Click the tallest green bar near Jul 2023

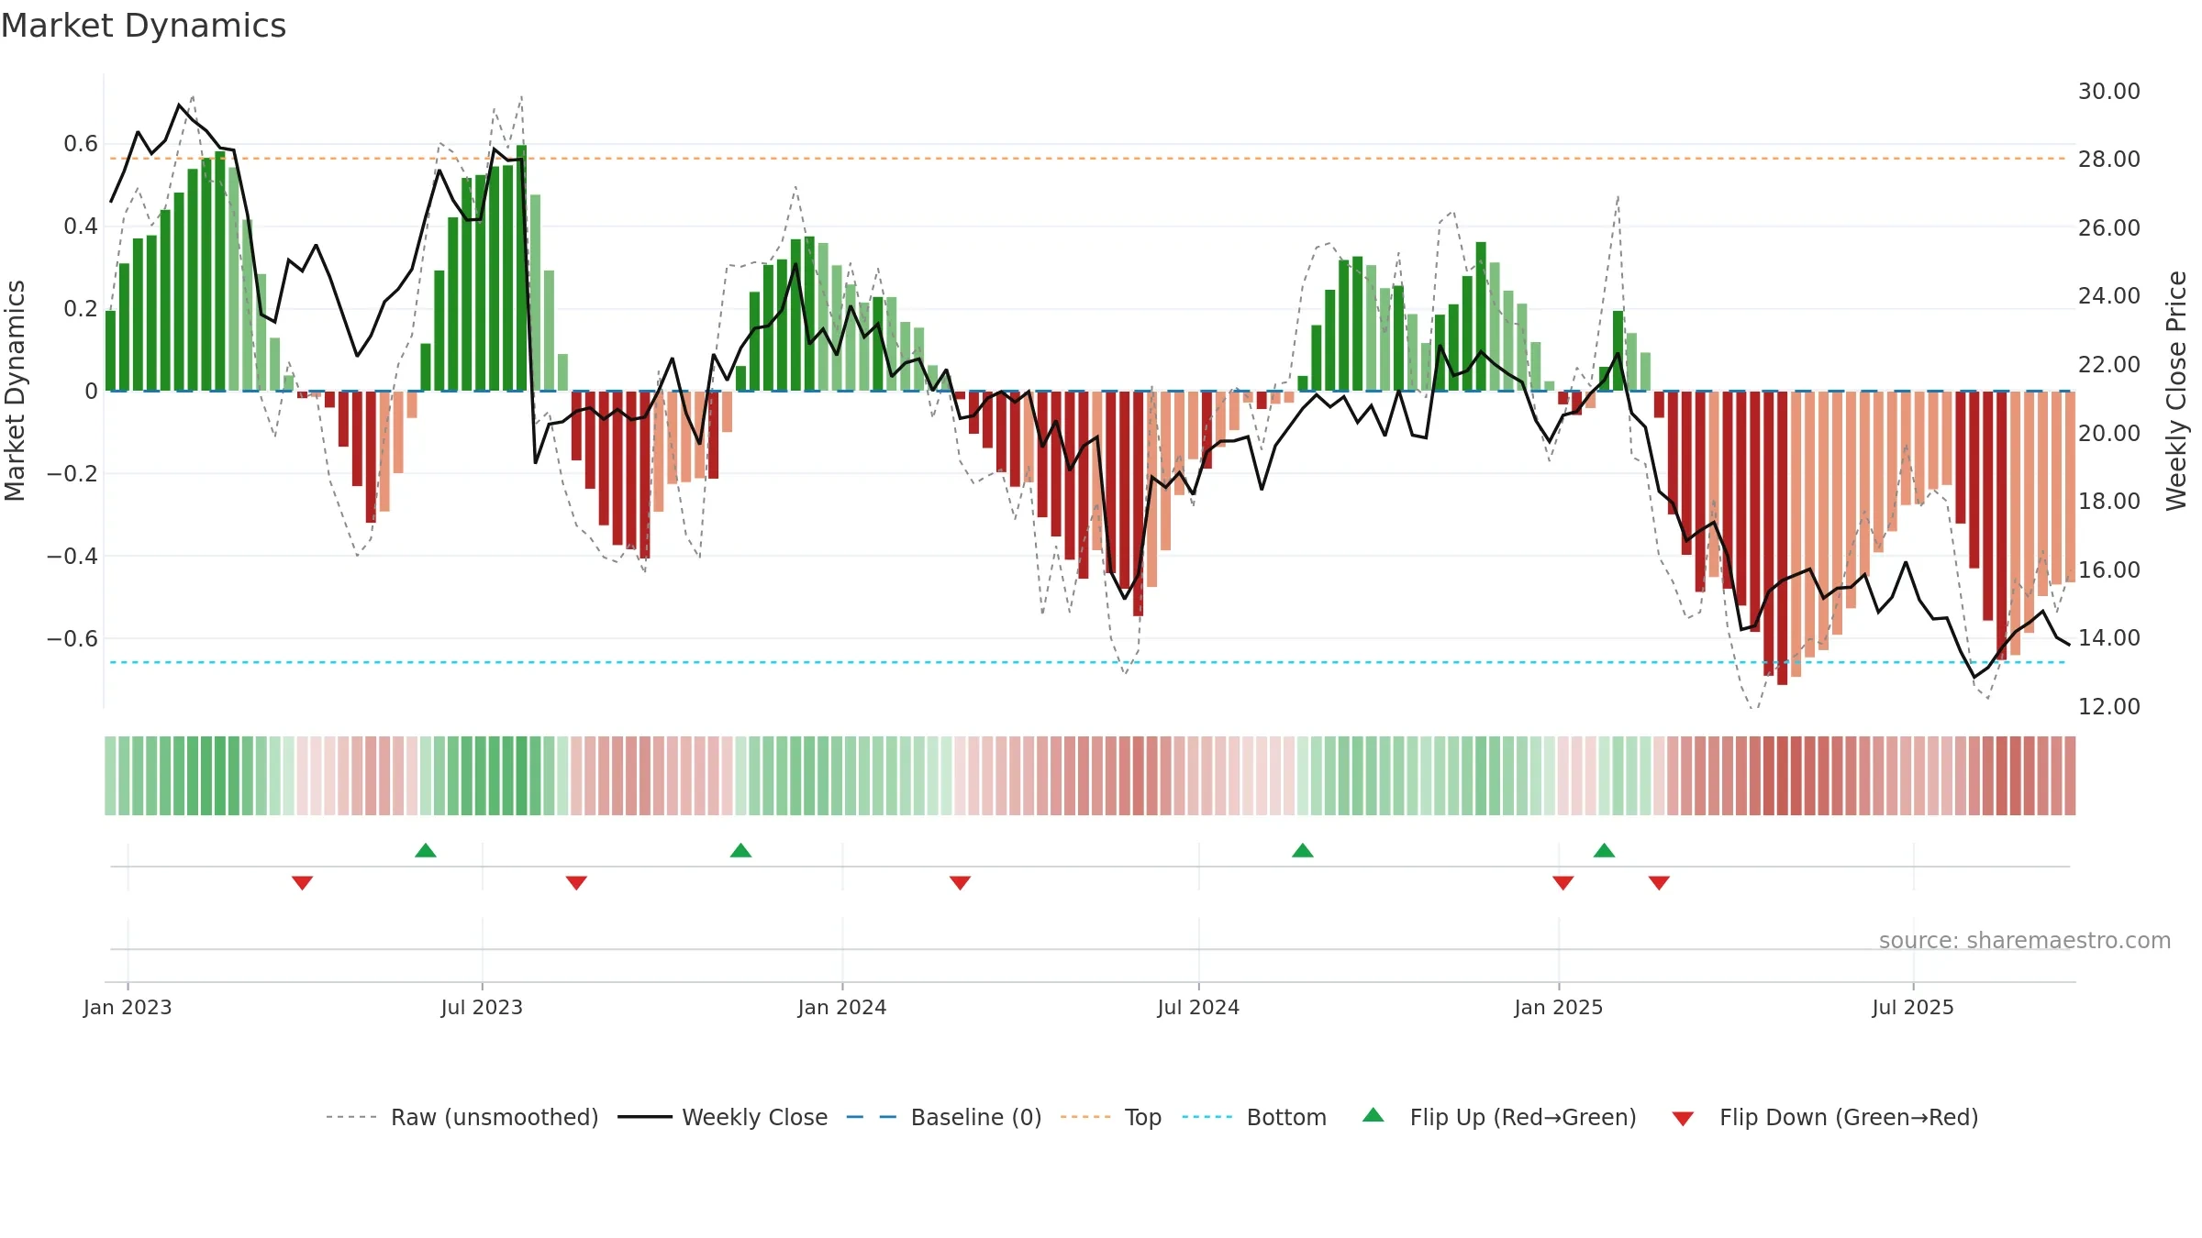pyautogui.click(x=522, y=268)
